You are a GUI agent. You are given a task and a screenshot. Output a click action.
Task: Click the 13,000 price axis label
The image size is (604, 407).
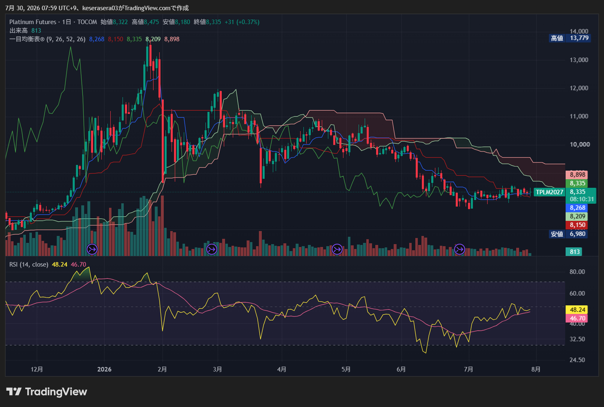579,60
